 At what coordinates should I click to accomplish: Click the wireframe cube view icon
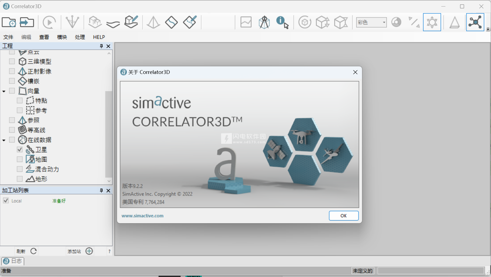341,22
